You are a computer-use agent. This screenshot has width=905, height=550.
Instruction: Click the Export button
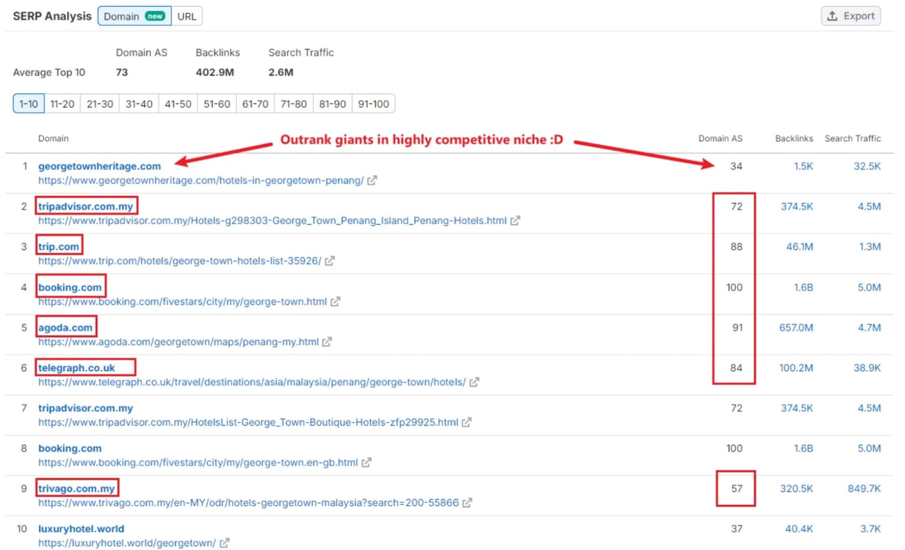point(851,16)
